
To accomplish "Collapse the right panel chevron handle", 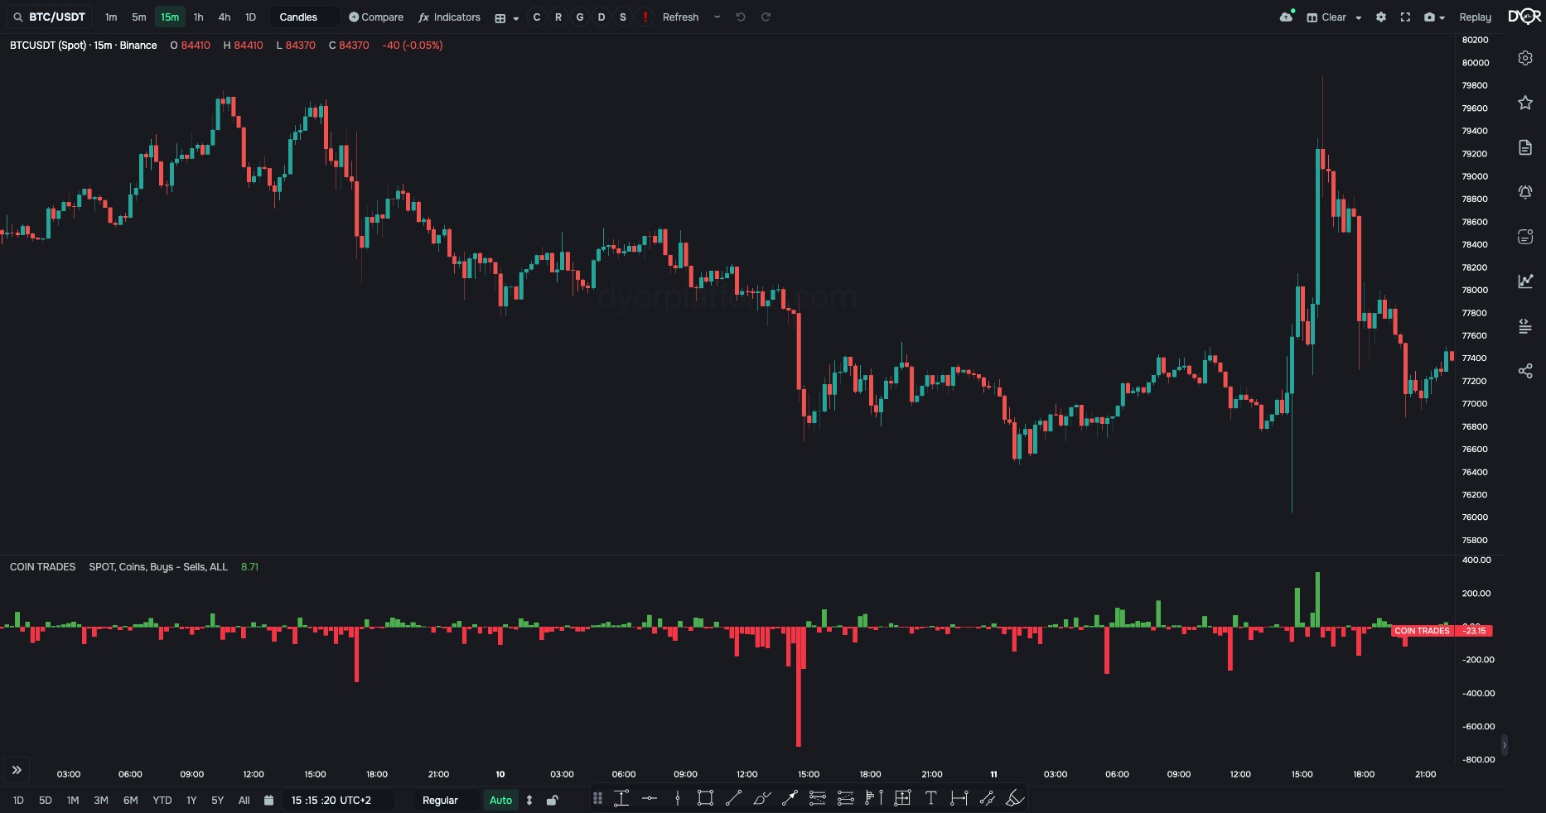I will click(1505, 745).
